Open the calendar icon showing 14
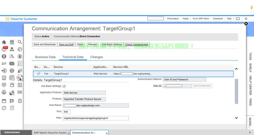The height and width of the screenshot is (135, 254). pos(12,42)
